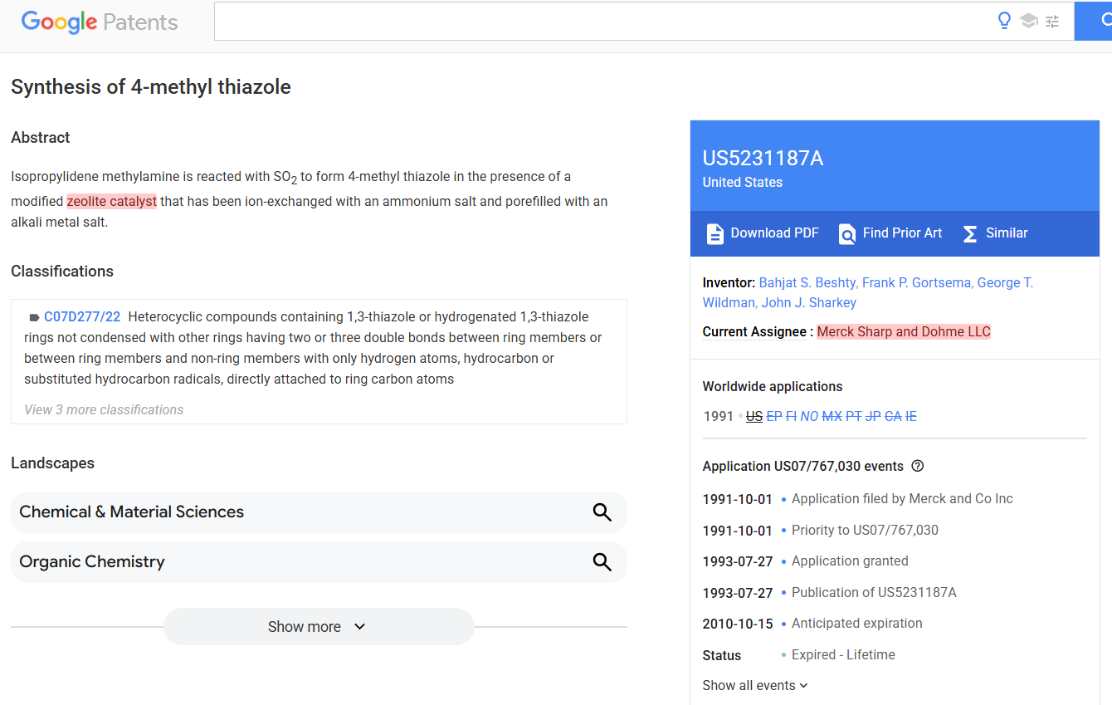Open the IE worldwide application
The height and width of the screenshot is (705, 1112).
[x=911, y=417]
